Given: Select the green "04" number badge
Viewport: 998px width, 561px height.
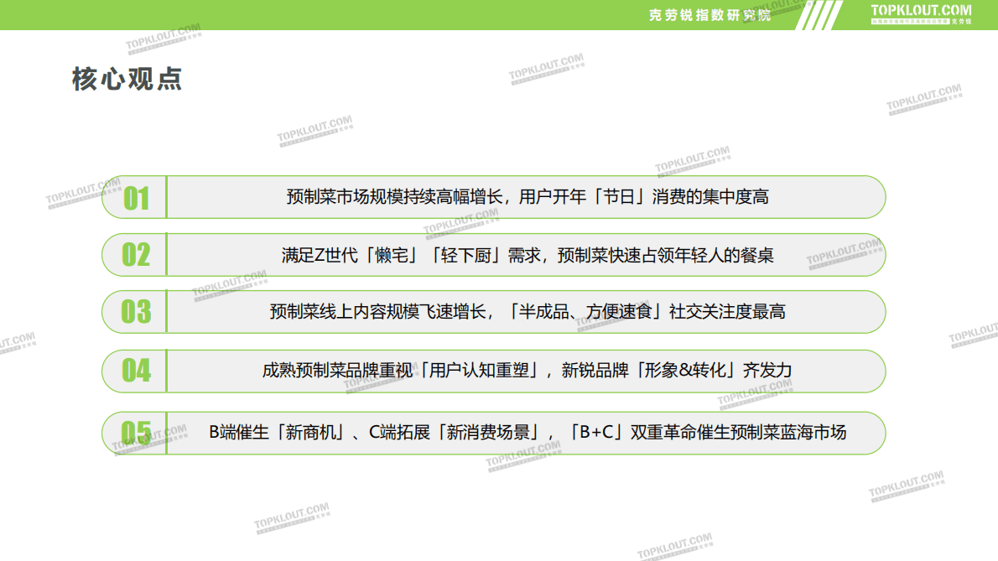Looking at the screenshot, I should click(138, 370).
